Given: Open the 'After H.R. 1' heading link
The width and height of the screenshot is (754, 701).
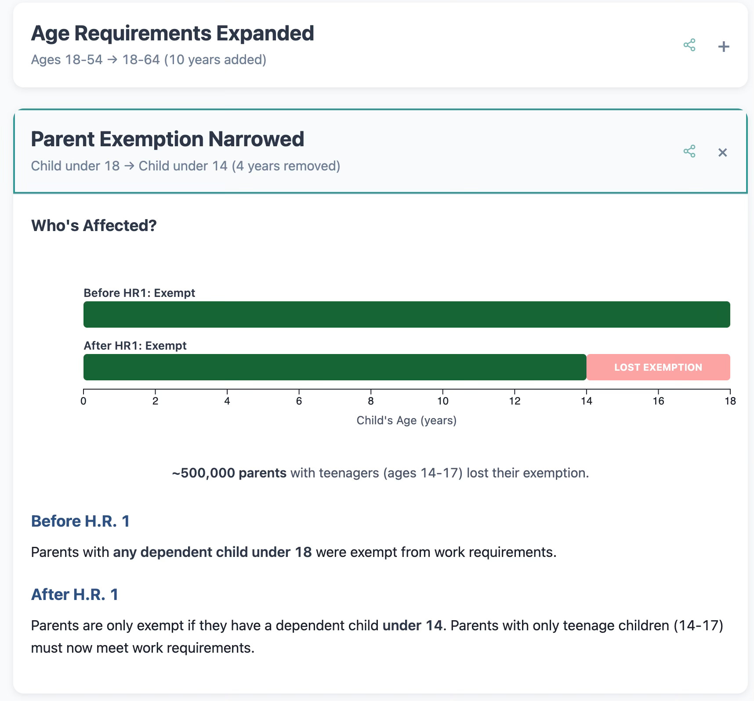Looking at the screenshot, I should [x=75, y=594].
